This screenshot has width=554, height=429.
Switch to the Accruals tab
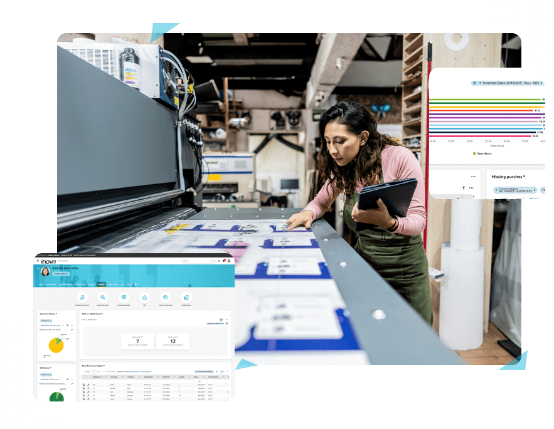point(92,284)
